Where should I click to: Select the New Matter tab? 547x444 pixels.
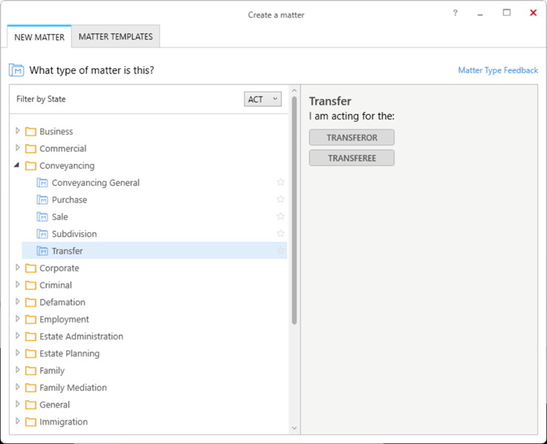(39, 37)
